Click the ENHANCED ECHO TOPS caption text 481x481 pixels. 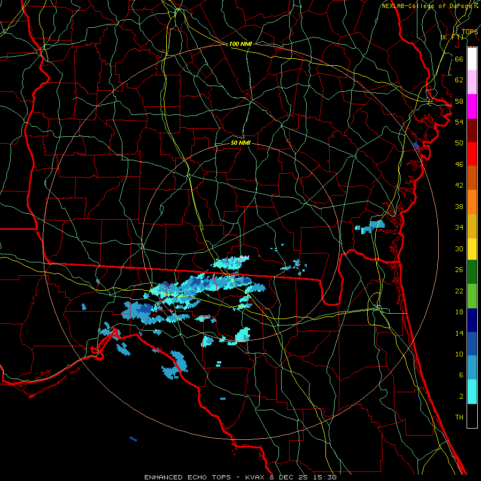click(188, 477)
